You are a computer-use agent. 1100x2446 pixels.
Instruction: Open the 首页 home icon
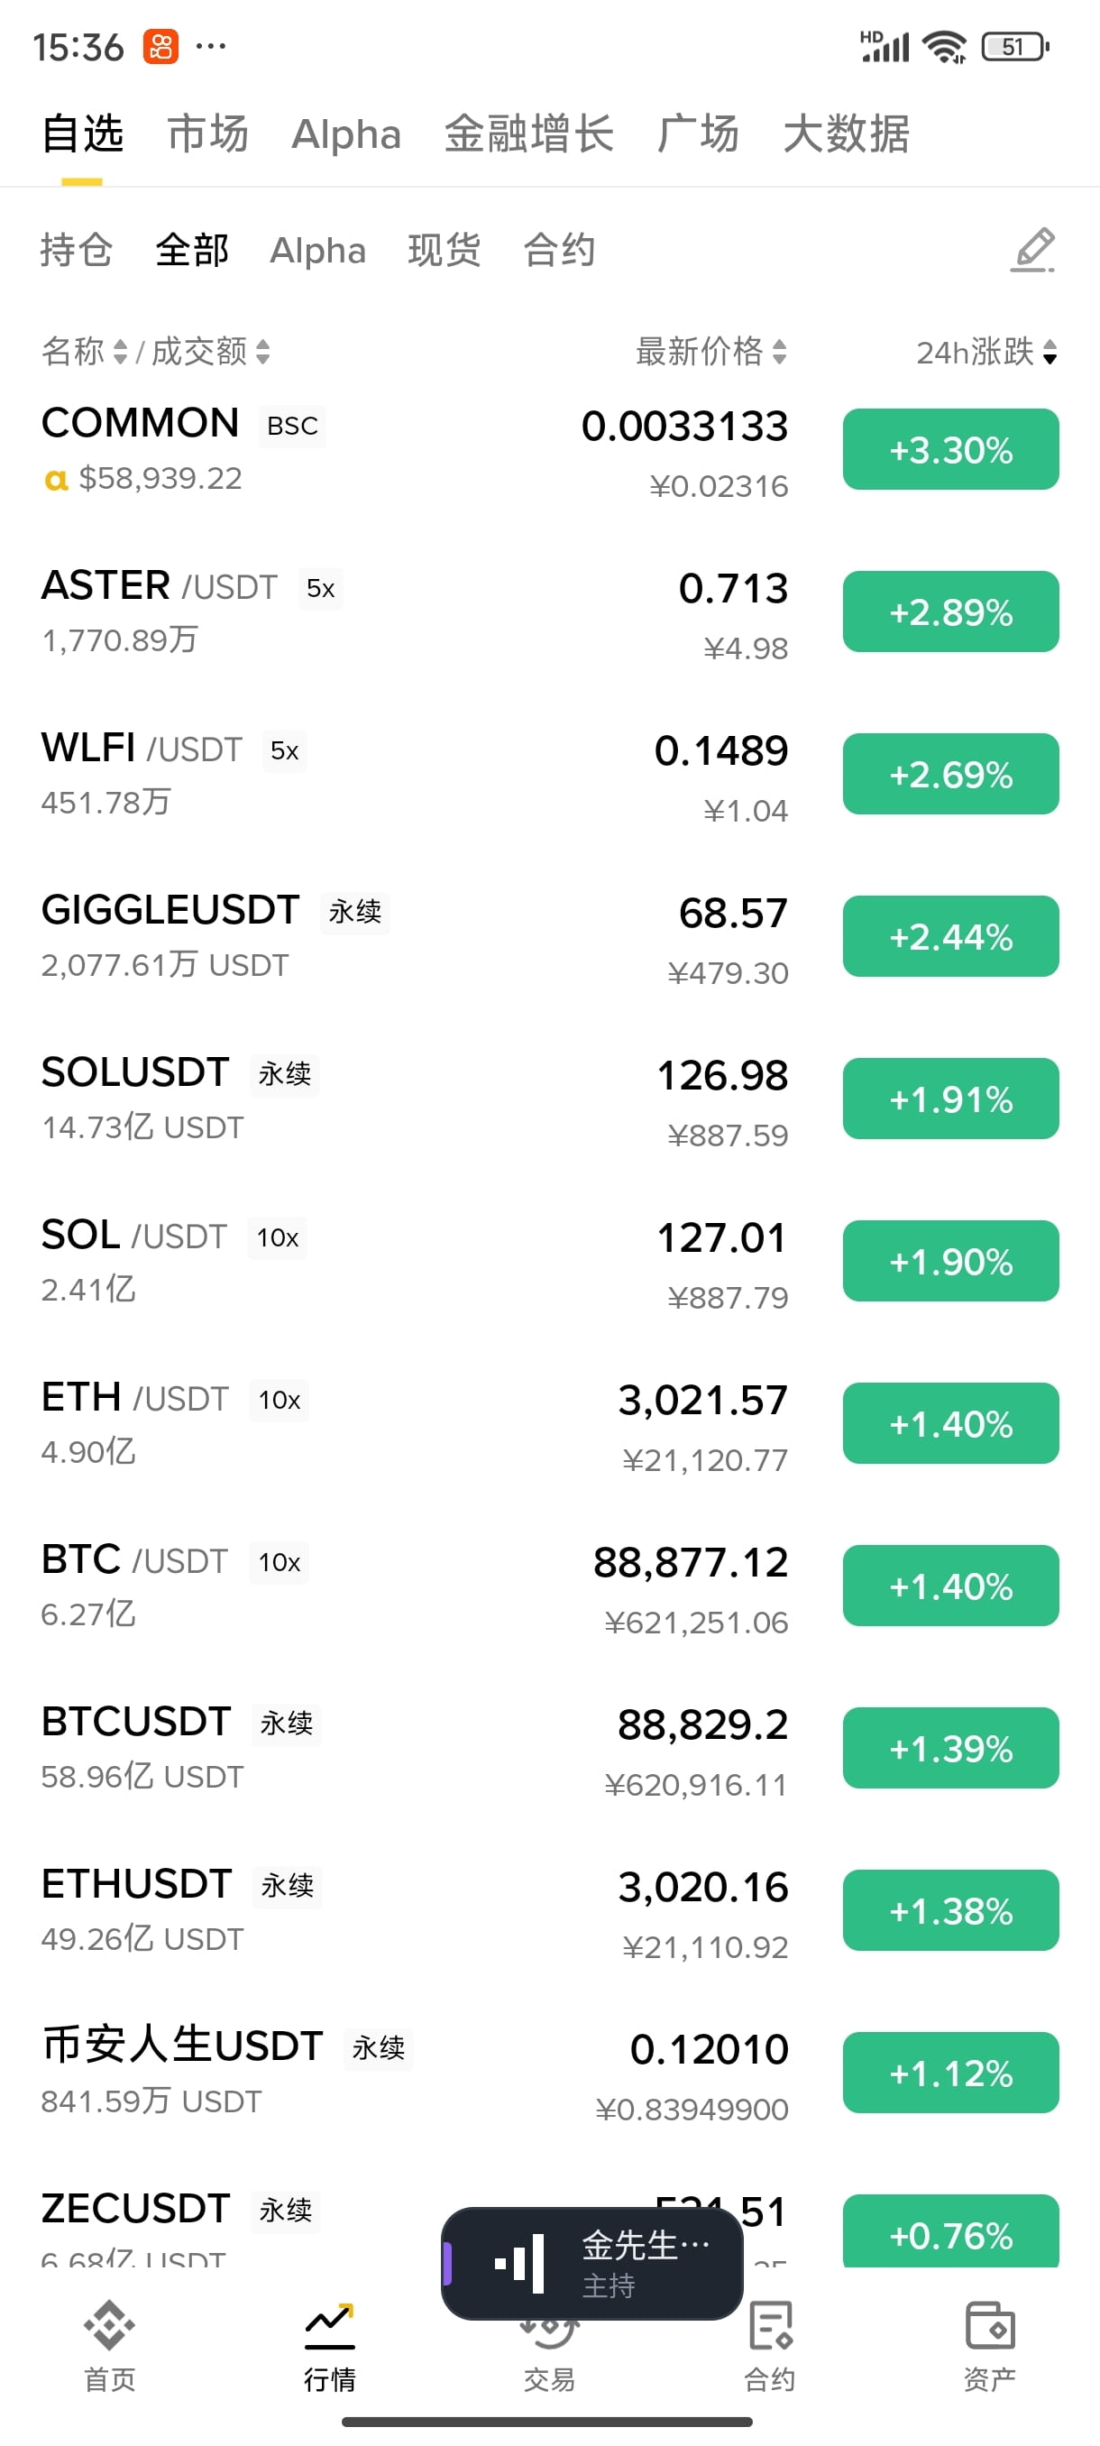tap(109, 2326)
